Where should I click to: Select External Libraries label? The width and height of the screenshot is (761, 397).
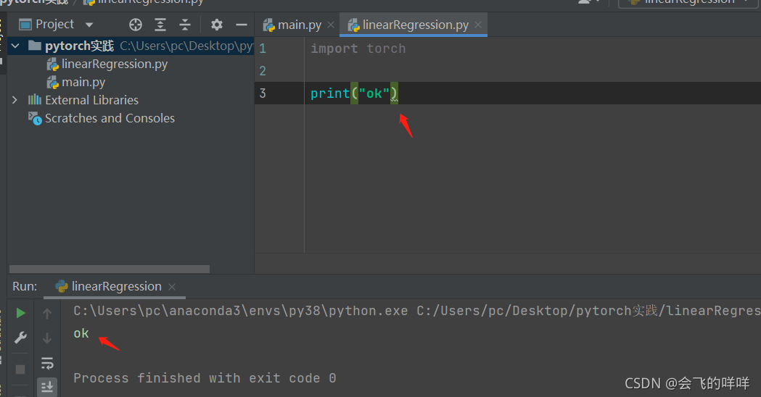[x=91, y=100]
